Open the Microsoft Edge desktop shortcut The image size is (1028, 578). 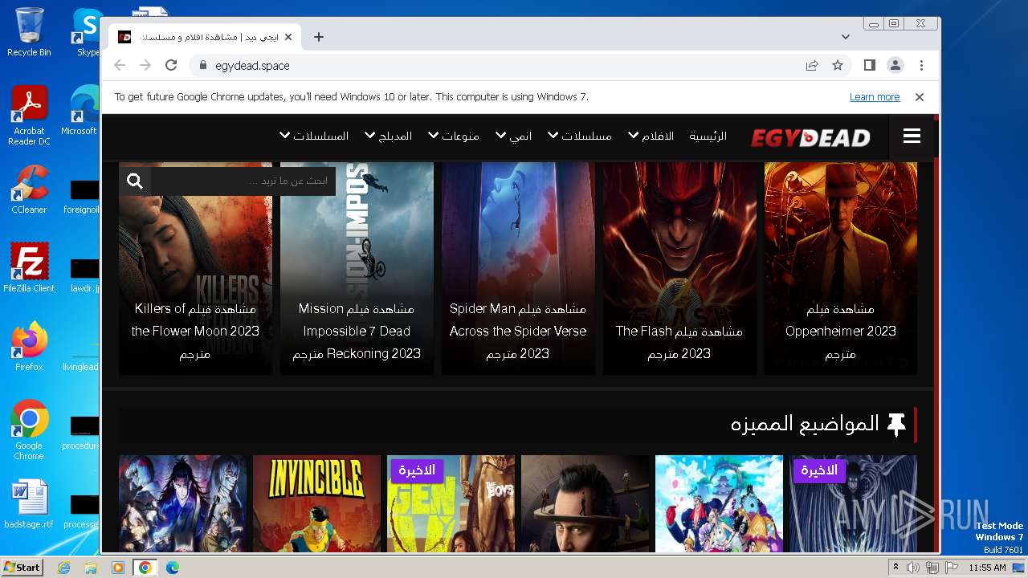[x=83, y=111]
